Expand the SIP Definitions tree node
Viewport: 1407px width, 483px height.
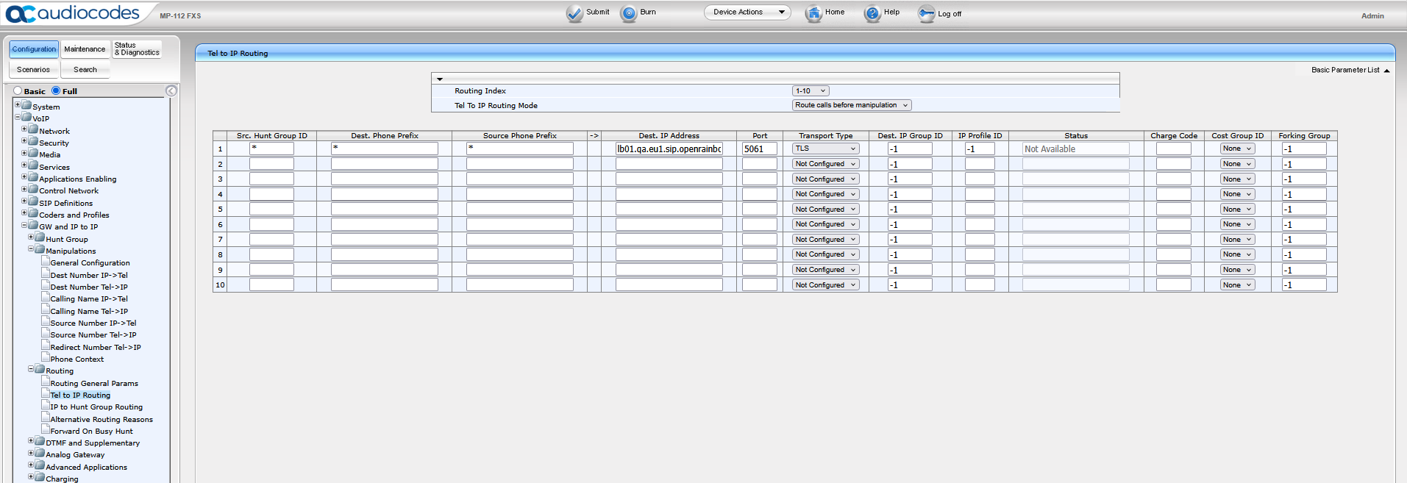pyautogui.click(x=24, y=201)
